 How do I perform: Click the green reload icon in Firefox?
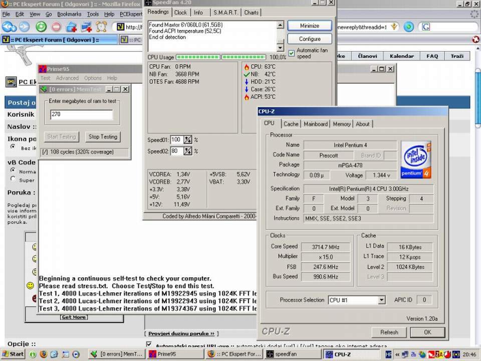coord(41,27)
